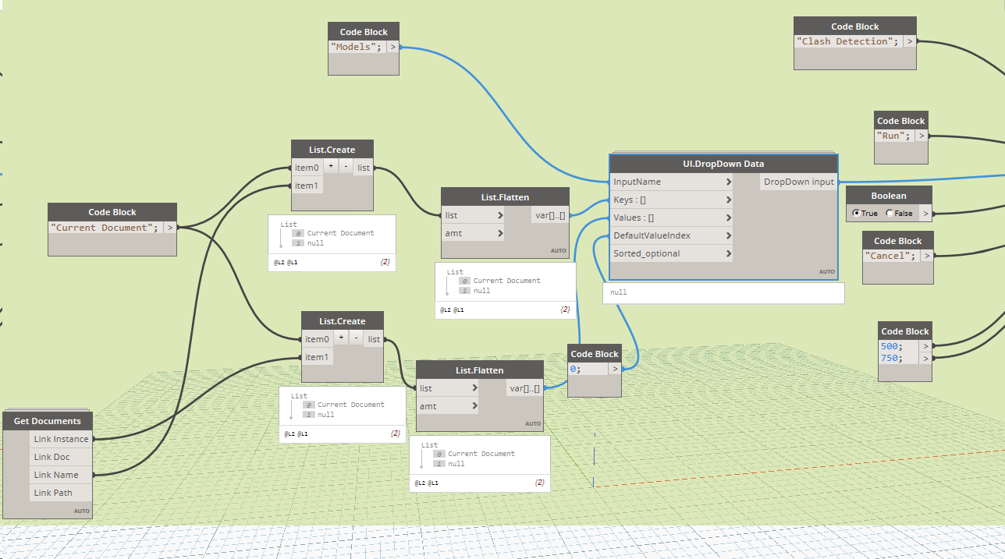
Task: Expand the Sorted_optional input on UI.DropDown Data
Action: pyautogui.click(x=727, y=253)
